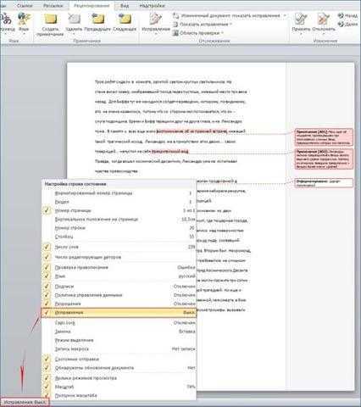Switch to the Вид ribbon tab
This screenshot has width=361, height=407.
tap(125, 5)
